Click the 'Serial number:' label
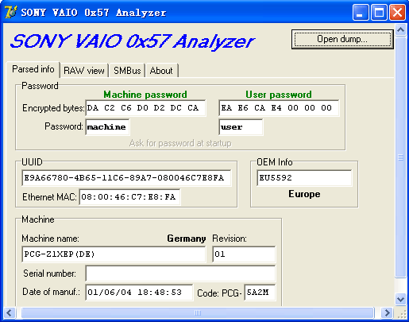This screenshot has width=409, height=322. [x=49, y=274]
